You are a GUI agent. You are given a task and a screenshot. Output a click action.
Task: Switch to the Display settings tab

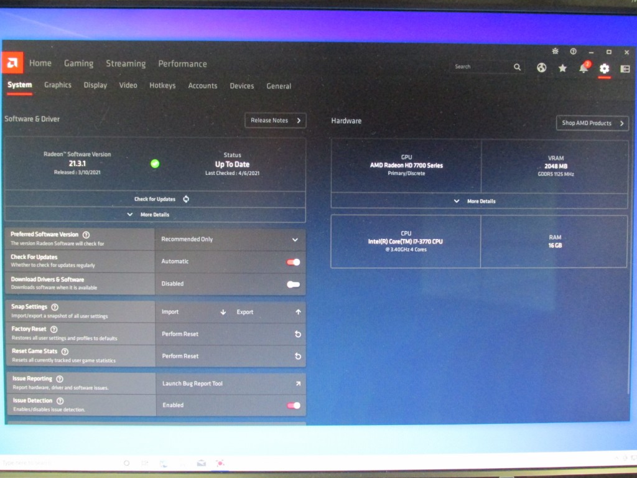tap(95, 85)
